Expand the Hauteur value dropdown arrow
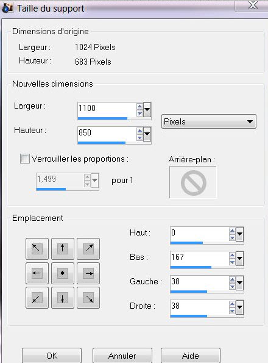268x363 pixels. pyautogui.click(x=147, y=134)
